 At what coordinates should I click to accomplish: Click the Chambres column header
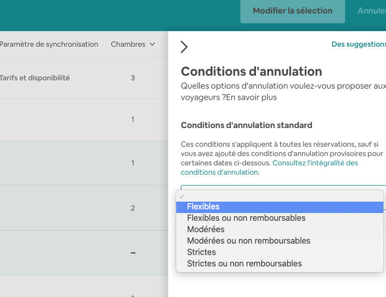[128, 45]
